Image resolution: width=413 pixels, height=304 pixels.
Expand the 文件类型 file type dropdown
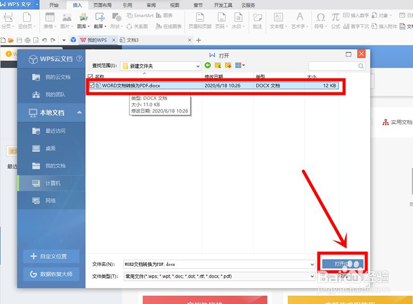(x=312, y=276)
